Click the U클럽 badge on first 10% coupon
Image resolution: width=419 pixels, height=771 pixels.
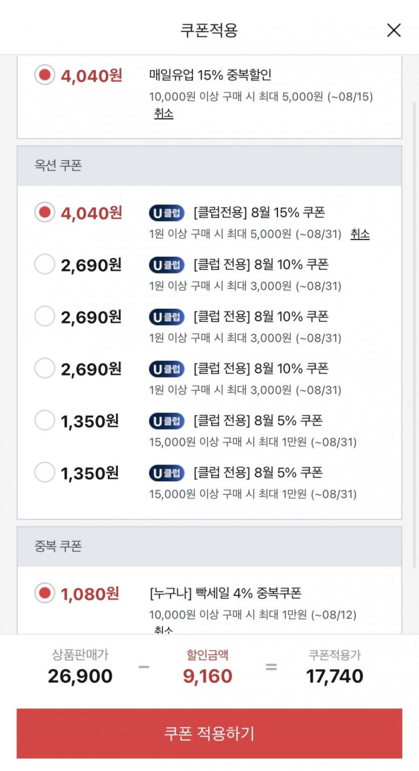(x=167, y=265)
